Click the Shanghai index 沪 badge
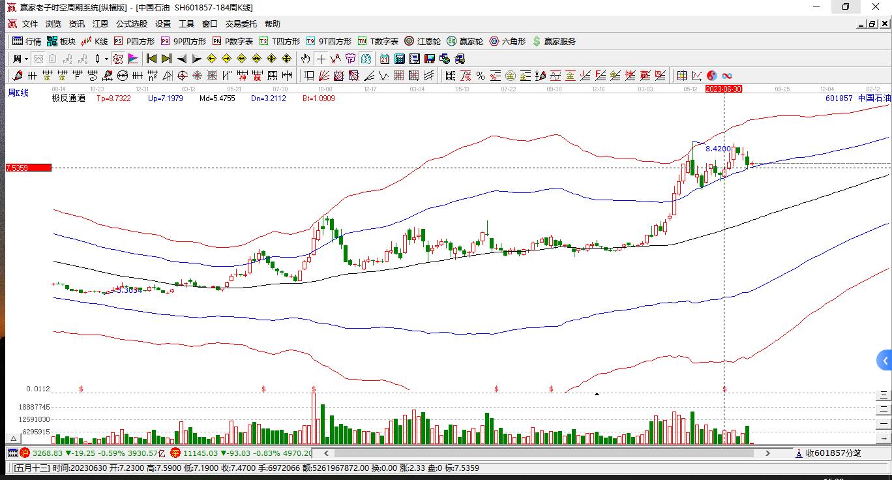Viewport: 892px width, 480px height. point(25,453)
